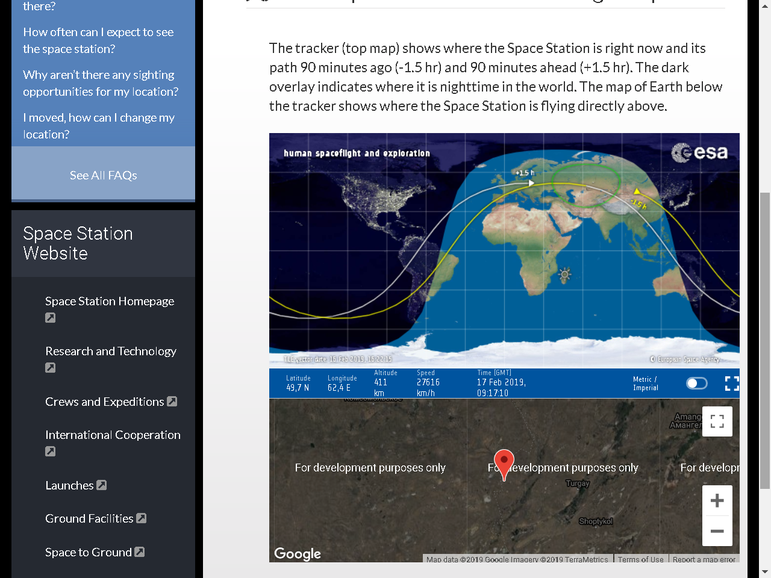Click the red ISS location marker pin
This screenshot has width=771, height=578.
click(504, 464)
